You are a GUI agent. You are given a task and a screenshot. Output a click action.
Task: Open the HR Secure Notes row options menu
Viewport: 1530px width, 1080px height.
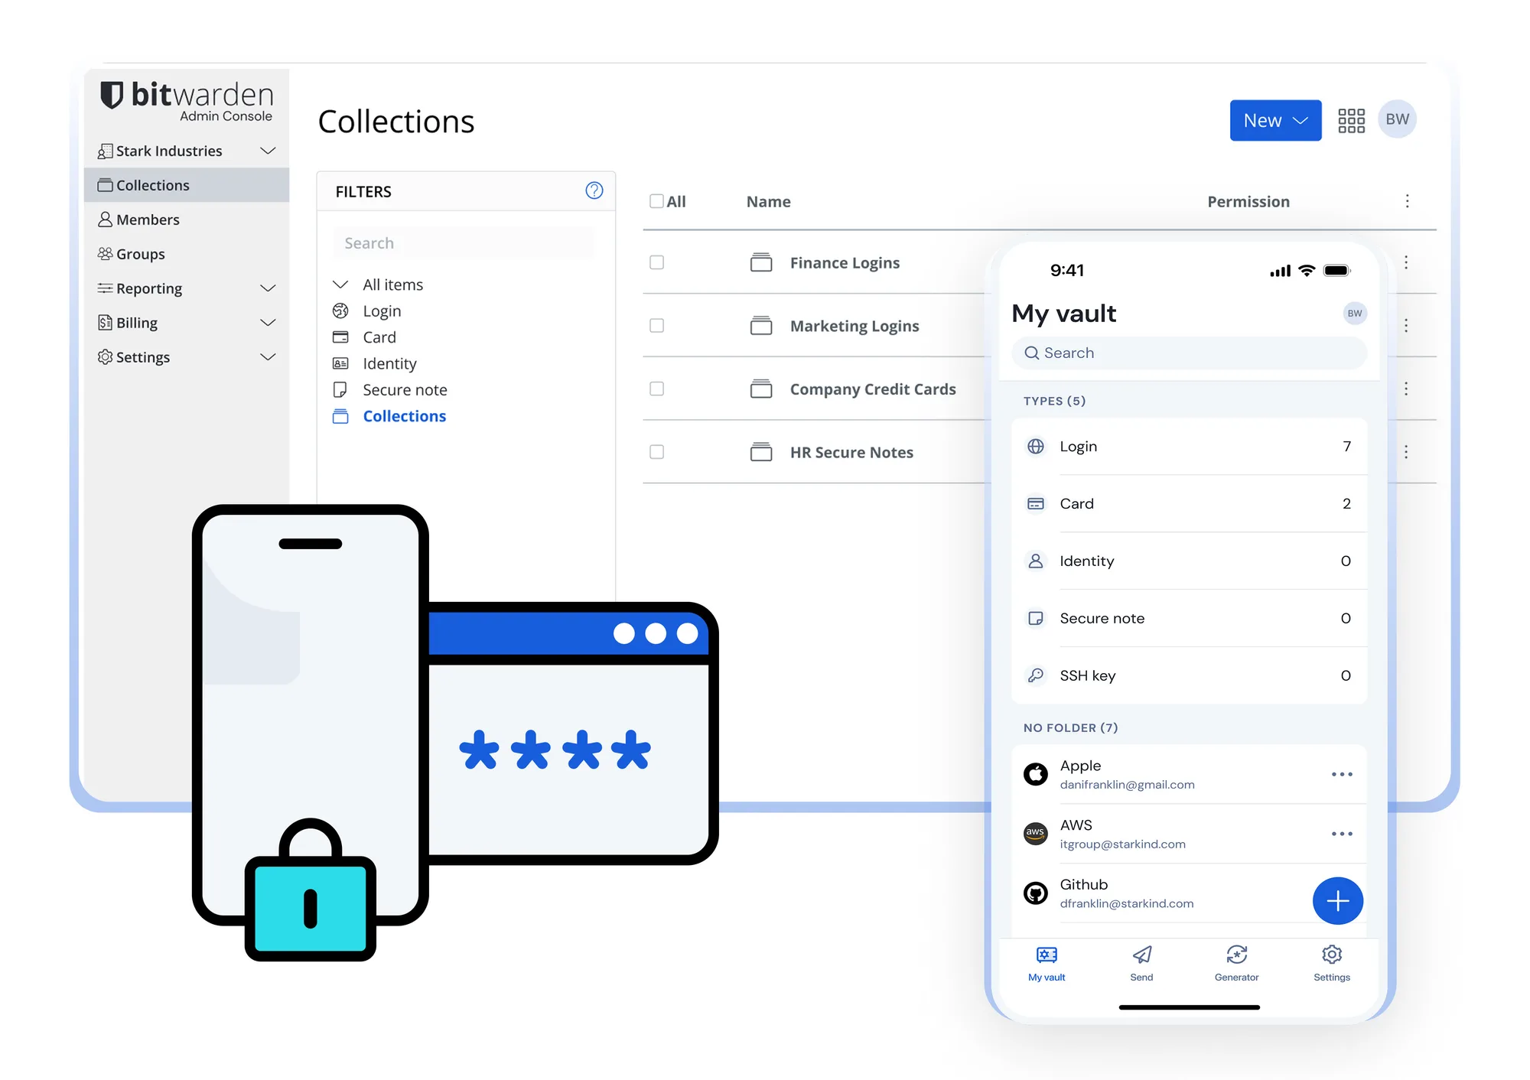(1406, 452)
